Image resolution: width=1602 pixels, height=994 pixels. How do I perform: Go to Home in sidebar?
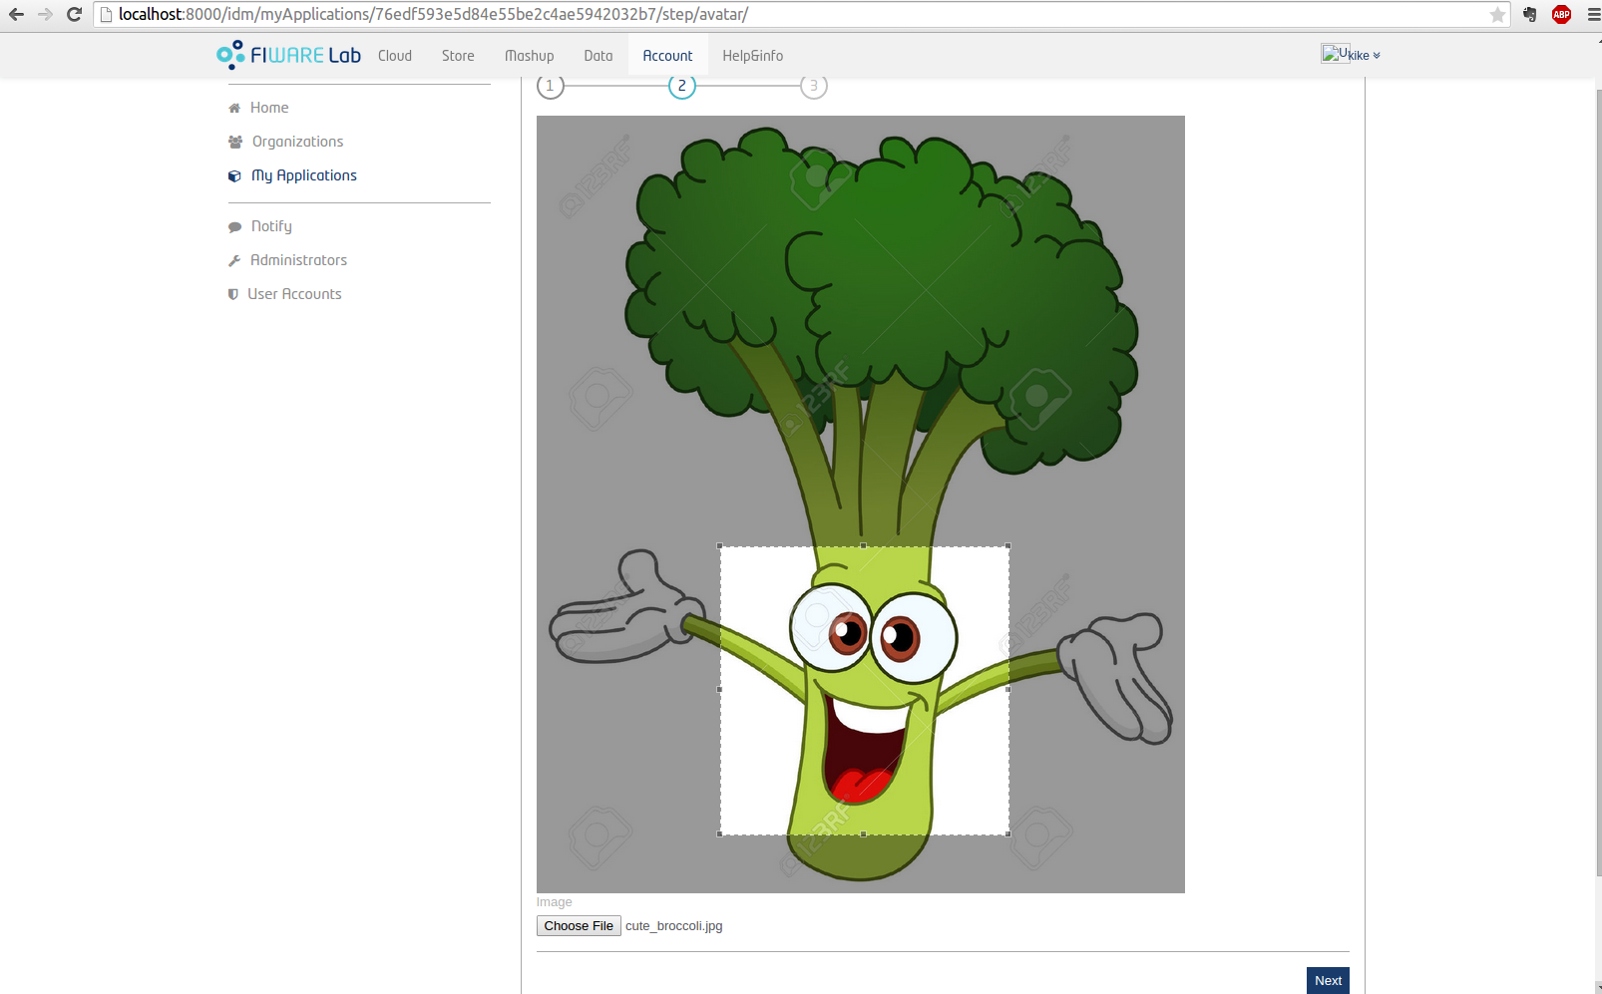click(x=269, y=108)
